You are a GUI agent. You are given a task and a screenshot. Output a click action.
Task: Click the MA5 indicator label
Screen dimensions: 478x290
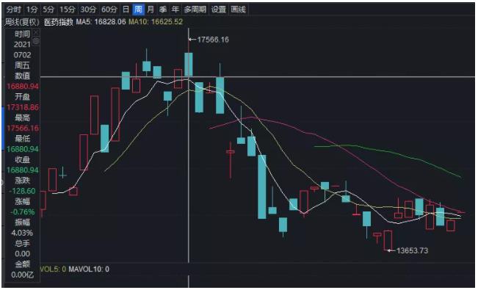tap(101, 22)
